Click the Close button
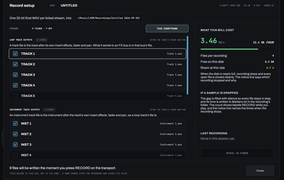 260,171
